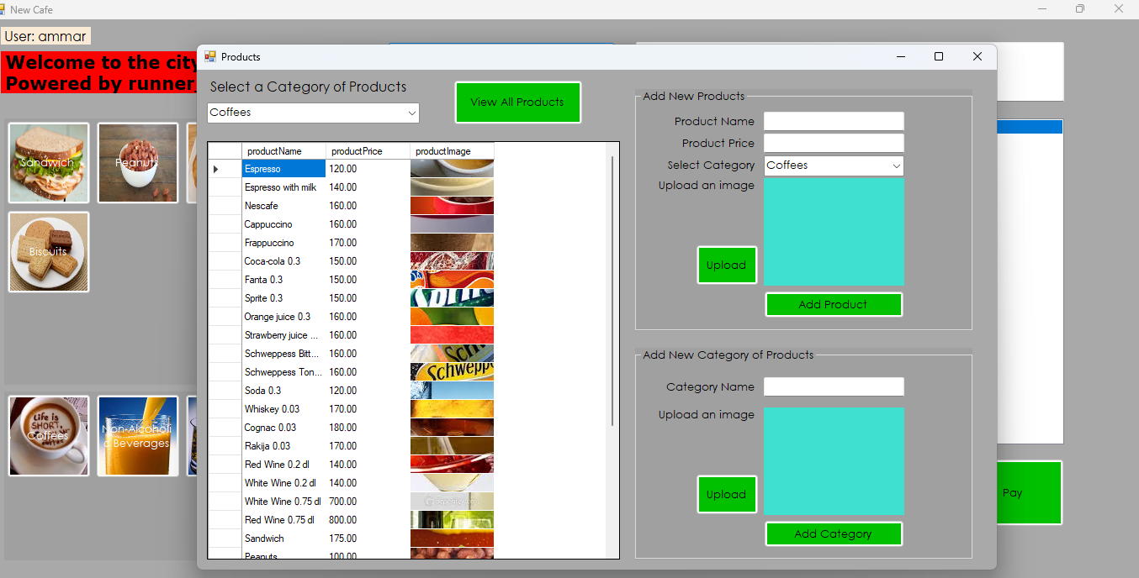Screen dimensions: 1139x578
Task: Open the Sandwich category tile
Action: point(48,163)
